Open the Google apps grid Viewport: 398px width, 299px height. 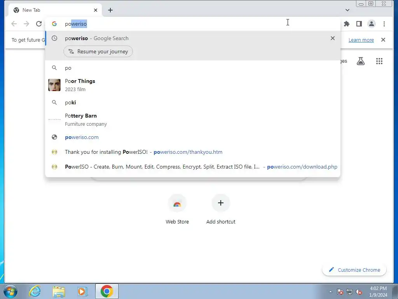tap(379, 61)
